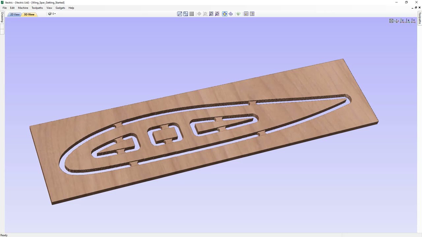Click the split view horizontally icon
The image size is (422, 237).
246,14
